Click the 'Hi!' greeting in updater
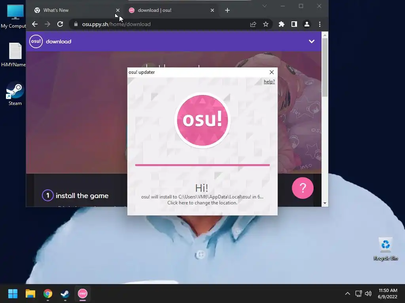 point(202,188)
